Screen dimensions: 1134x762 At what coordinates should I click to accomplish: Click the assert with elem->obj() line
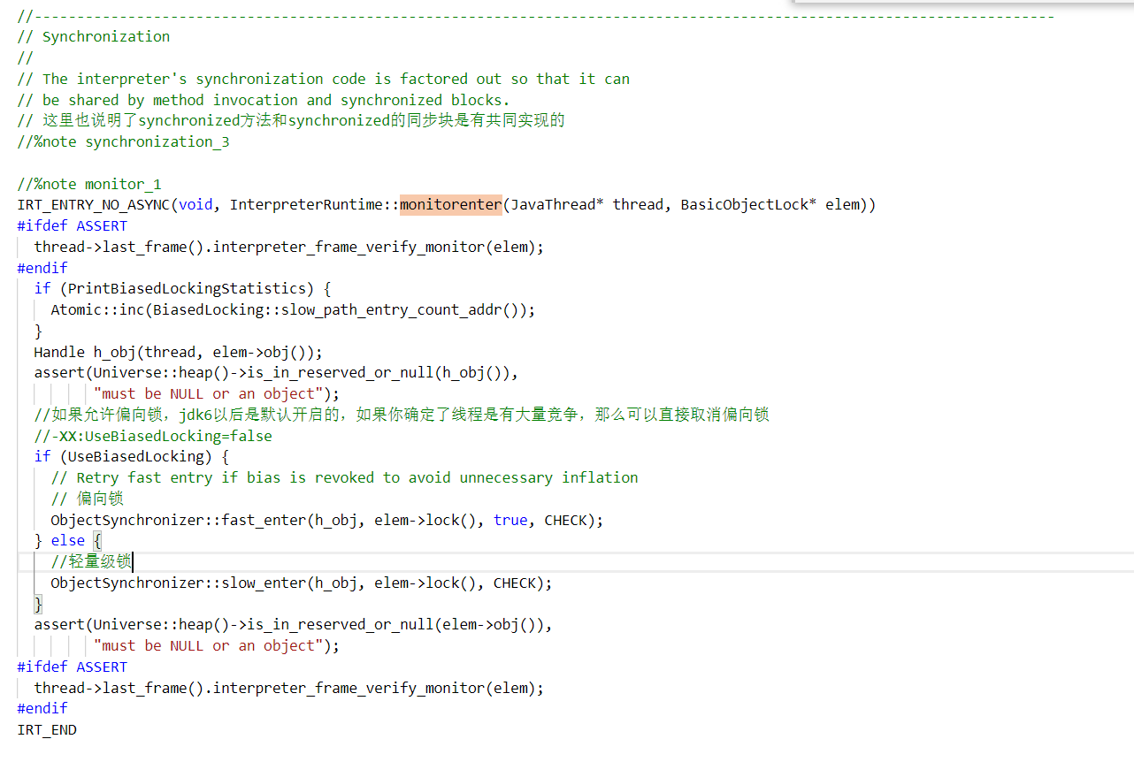(293, 625)
